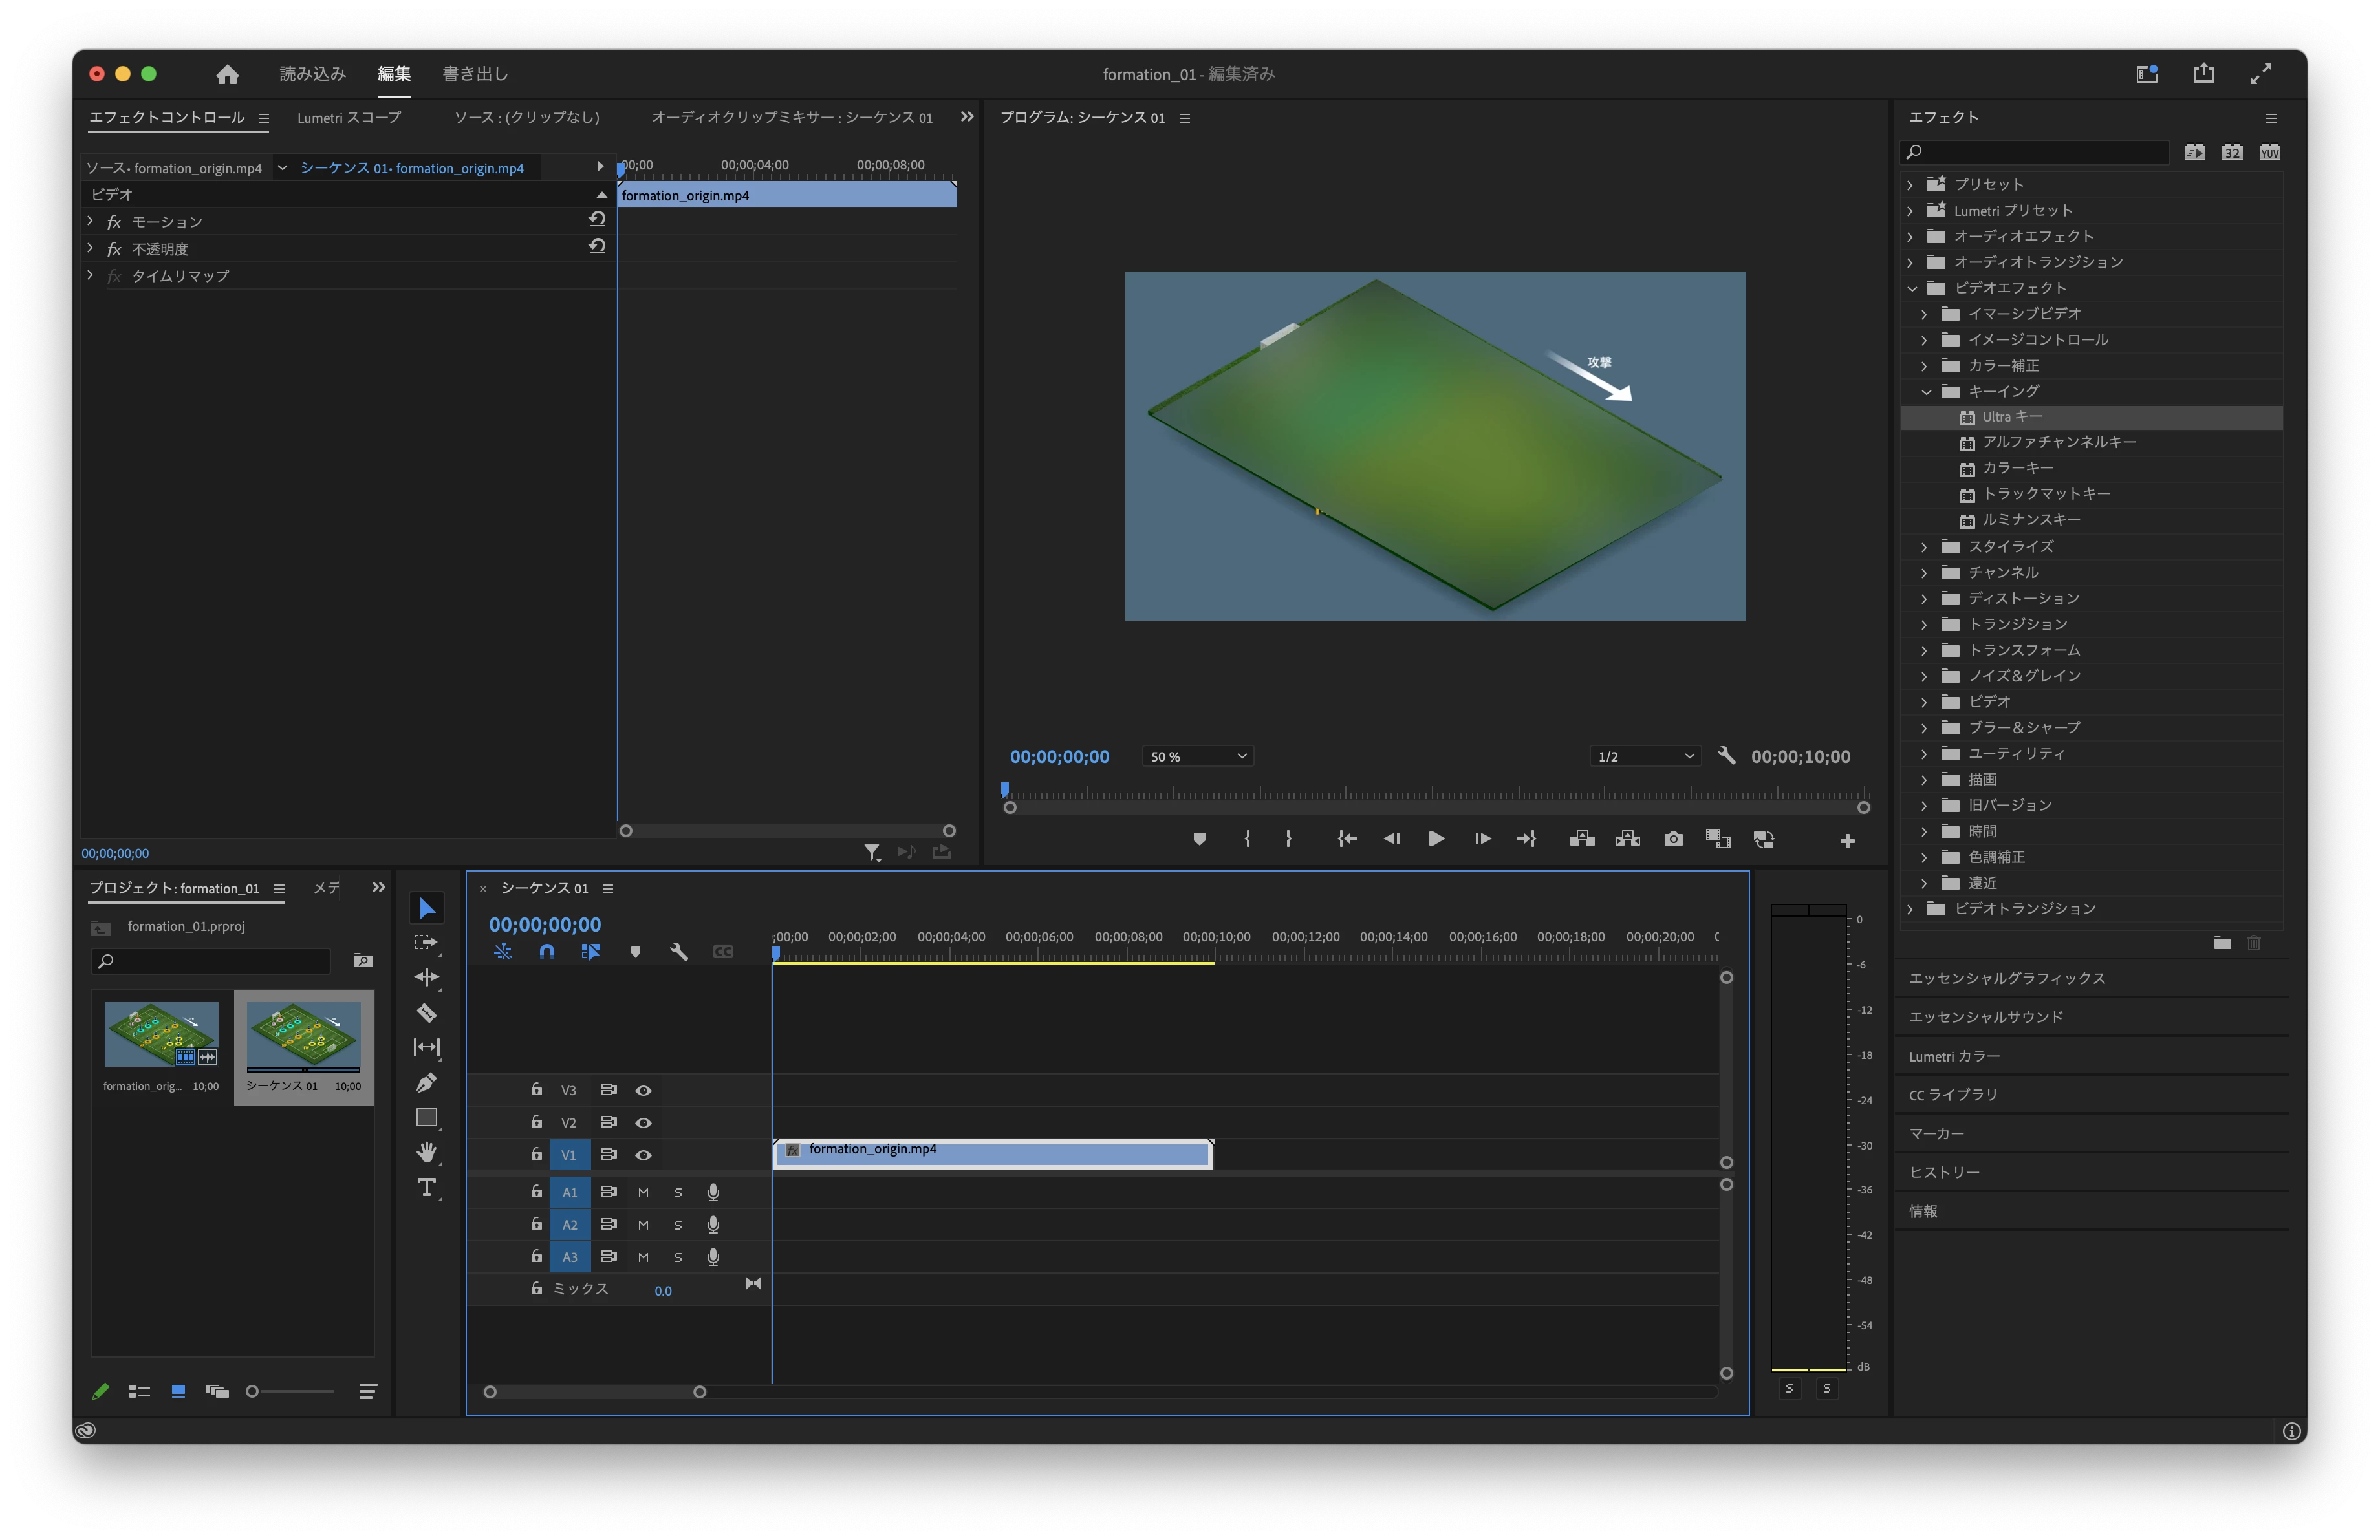Click the Home icon

pos(227,74)
